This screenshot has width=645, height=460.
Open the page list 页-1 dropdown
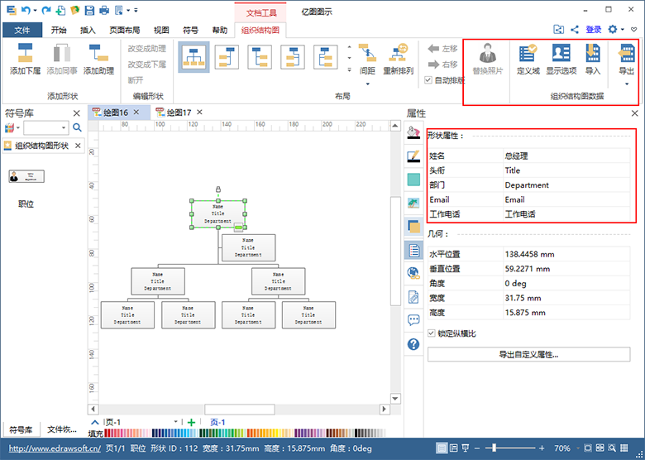pyautogui.click(x=175, y=422)
